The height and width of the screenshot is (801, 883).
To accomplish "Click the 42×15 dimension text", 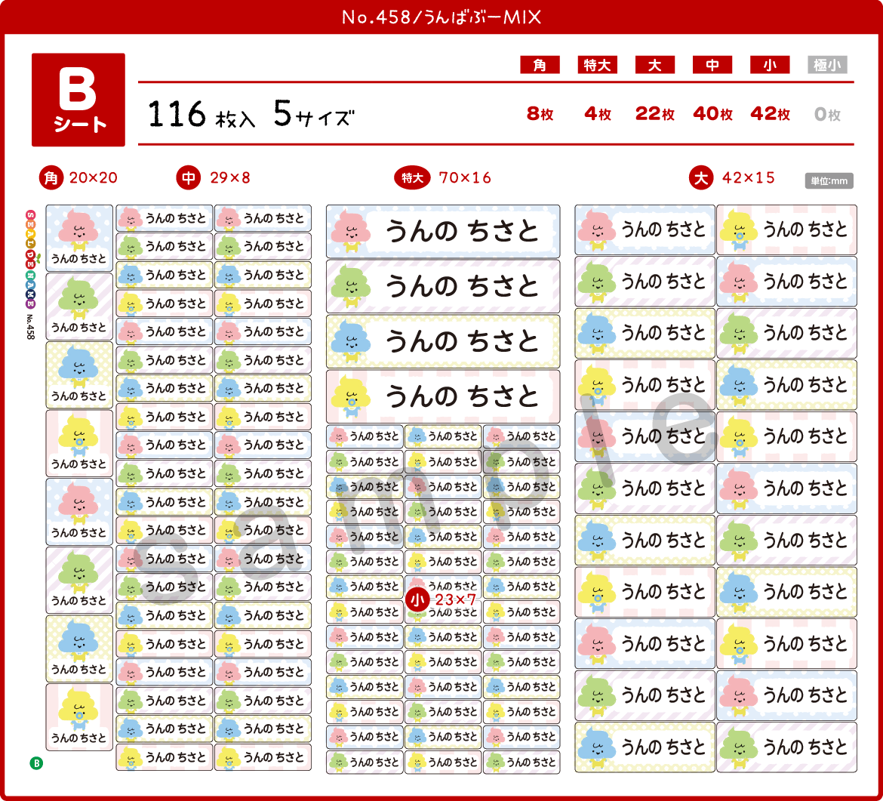I will tap(749, 178).
